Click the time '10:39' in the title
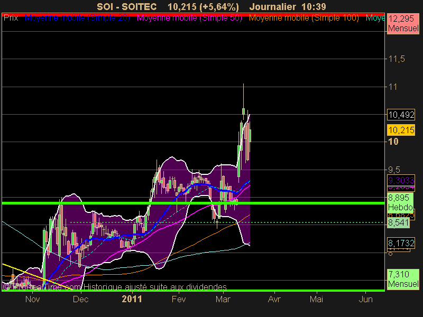The width and height of the screenshot is (423, 317). pos(314,7)
